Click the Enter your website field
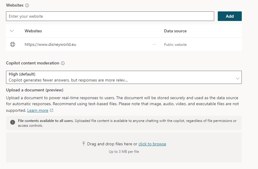Viewport: 258px width, 169px height. click(110, 16)
